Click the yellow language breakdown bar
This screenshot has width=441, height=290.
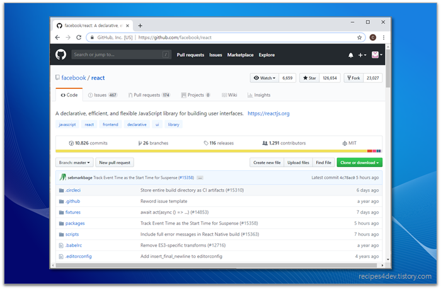pos(211,151)
